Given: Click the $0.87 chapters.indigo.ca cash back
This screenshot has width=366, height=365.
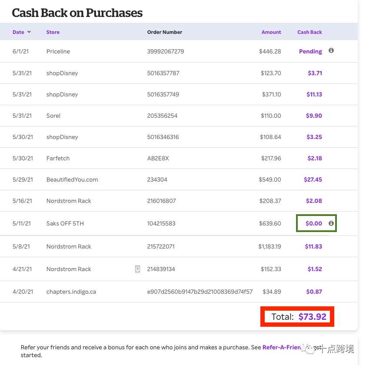Looking at the screenshot, I should click(x=314, y=292).
